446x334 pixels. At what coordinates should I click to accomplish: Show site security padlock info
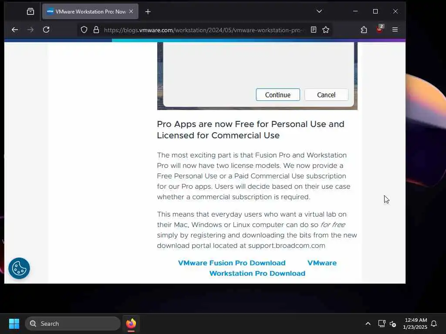coord(96,30)
